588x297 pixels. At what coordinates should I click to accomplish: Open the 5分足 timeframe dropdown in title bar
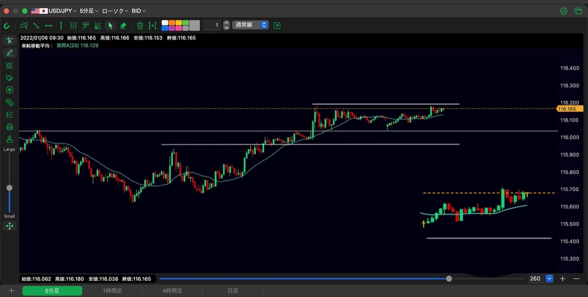89,11
